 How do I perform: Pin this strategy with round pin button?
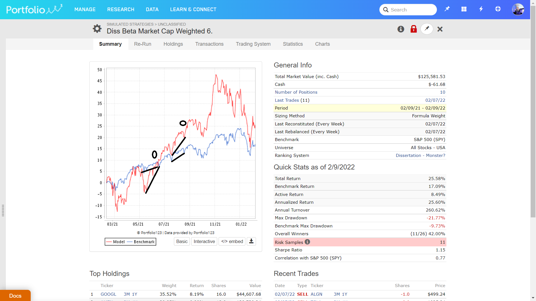[427, 29]
